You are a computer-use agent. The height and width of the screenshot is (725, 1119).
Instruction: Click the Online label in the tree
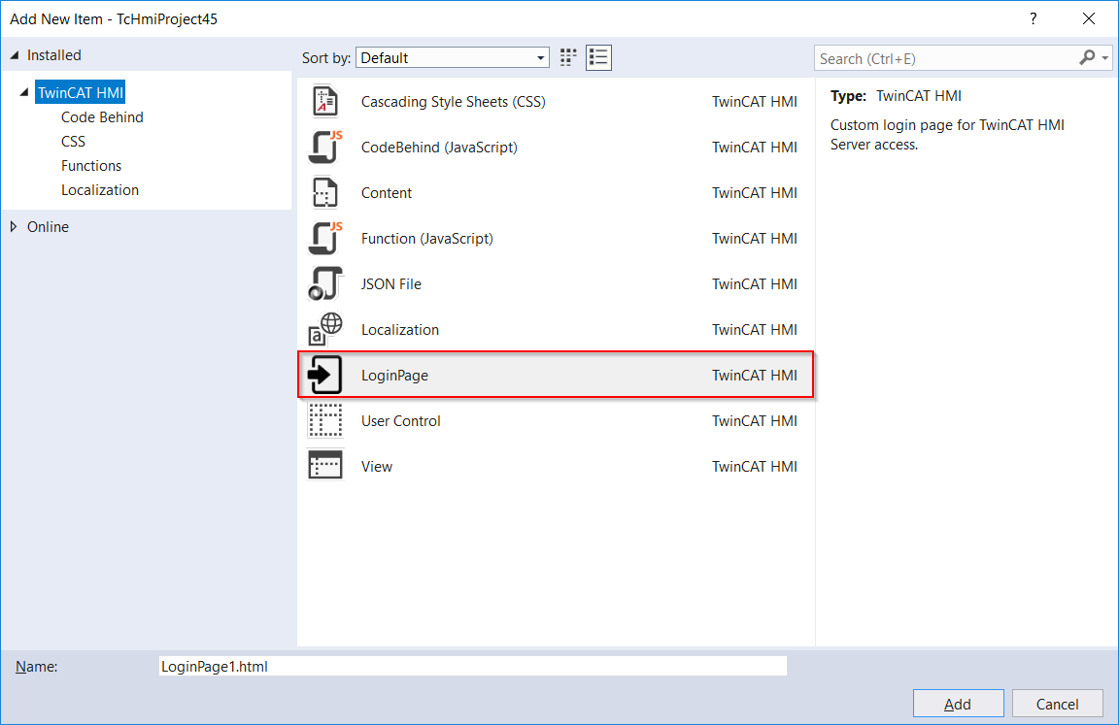(48, 227)
